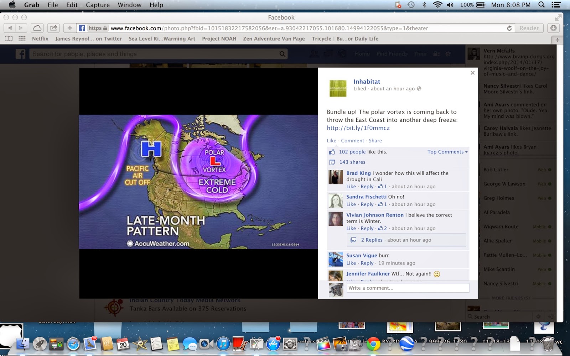Open iTunes from the Dock
Viewport: 570px width, 356px height.
[223, 344]
